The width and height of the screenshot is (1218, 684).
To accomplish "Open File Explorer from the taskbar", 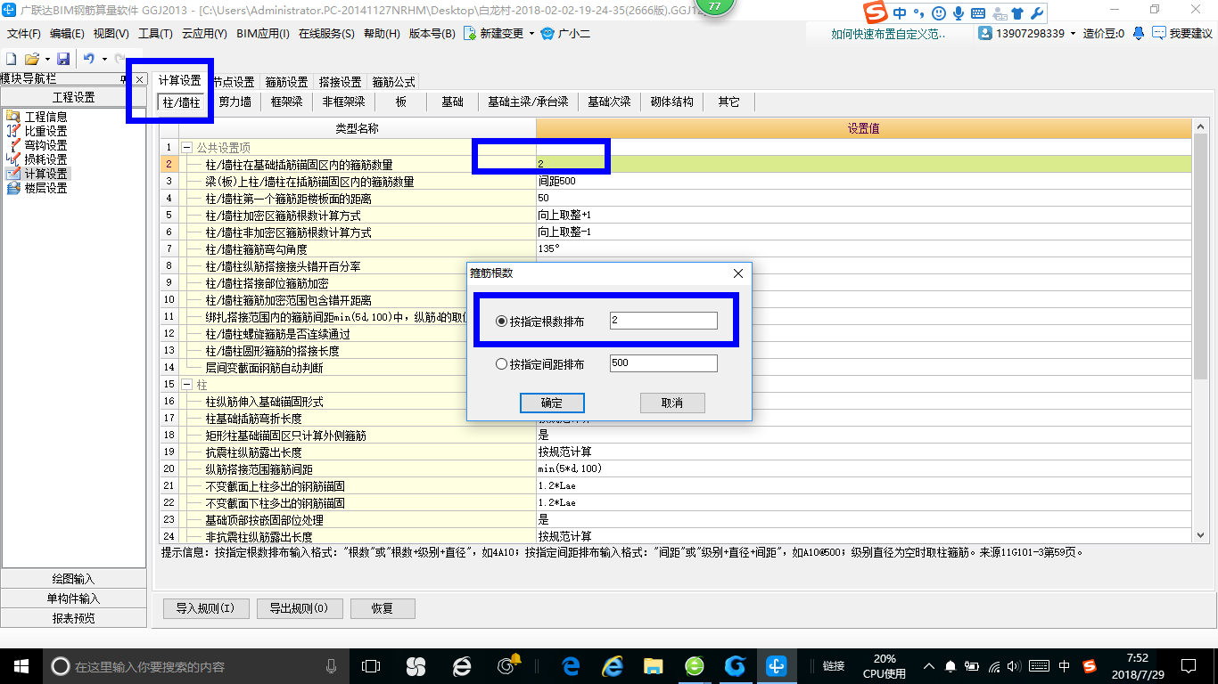I will pyautogui.click(x=654, y=665).
